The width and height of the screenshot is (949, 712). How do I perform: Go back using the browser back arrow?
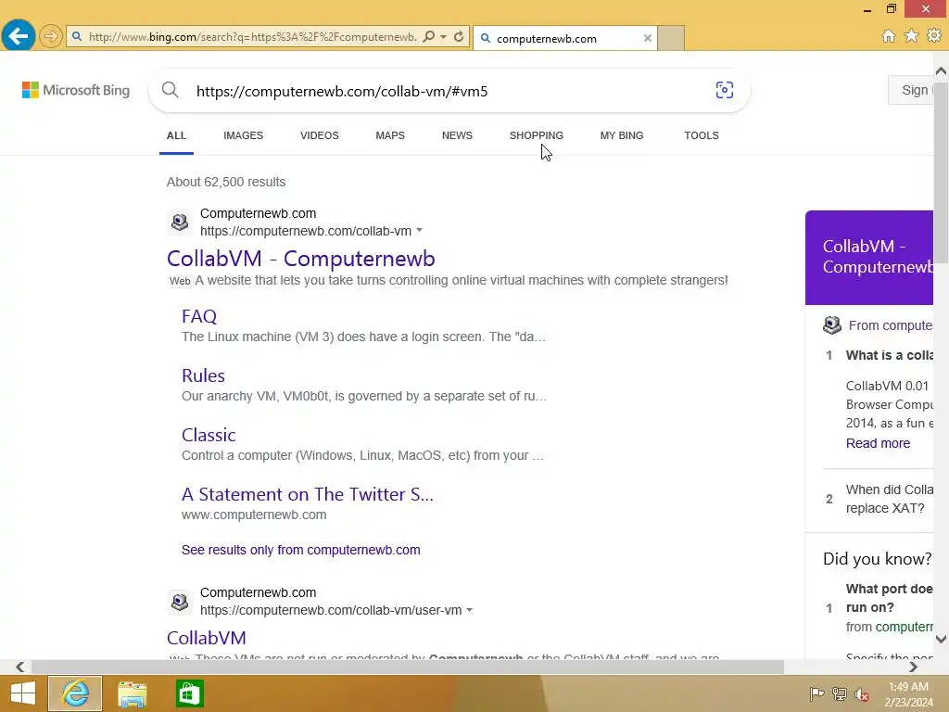19,36
